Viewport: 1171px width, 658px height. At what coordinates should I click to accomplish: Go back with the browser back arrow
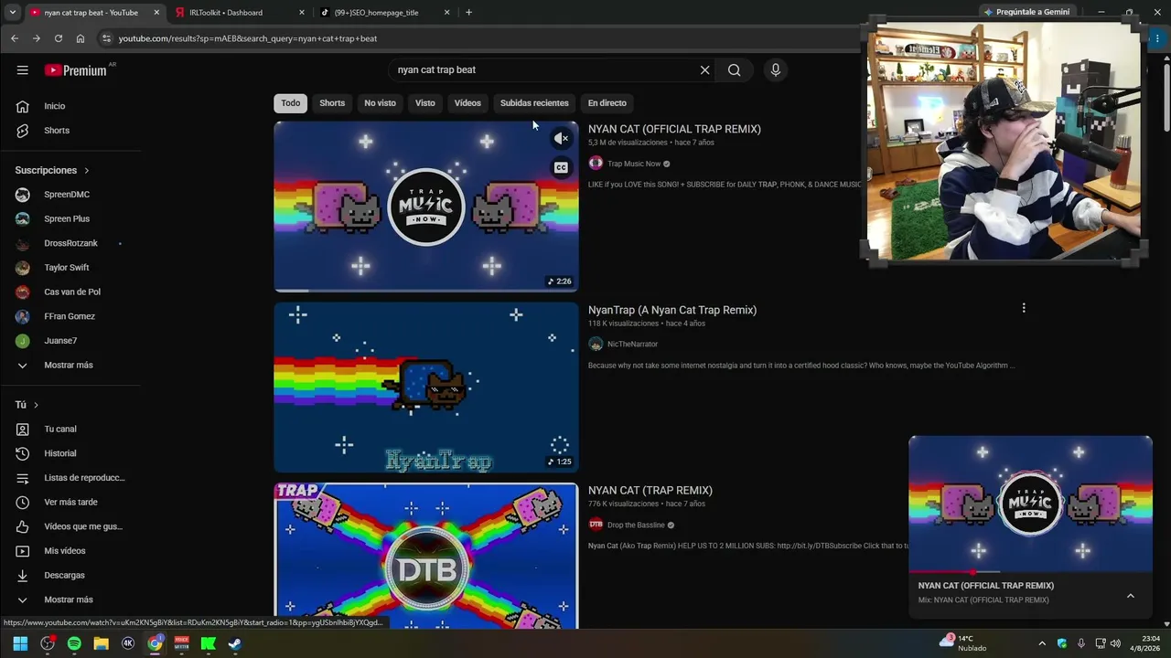15,38
